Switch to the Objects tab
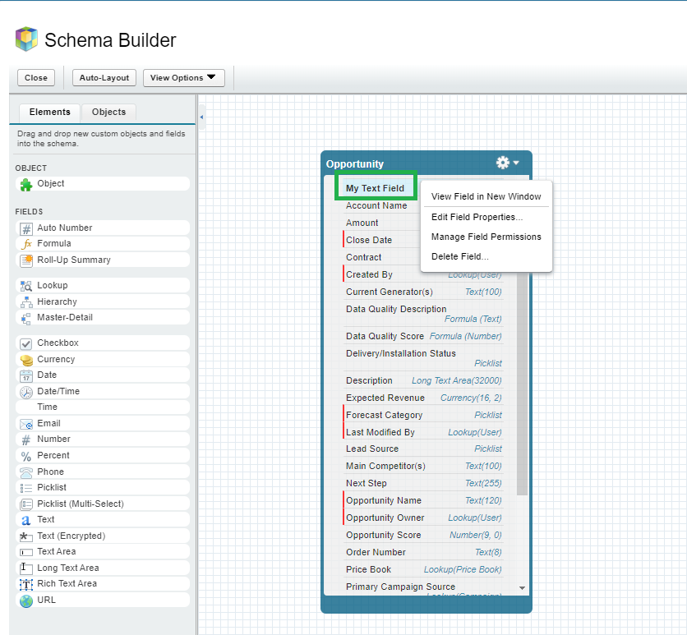 pyautogui.click(x=108, y=112)
